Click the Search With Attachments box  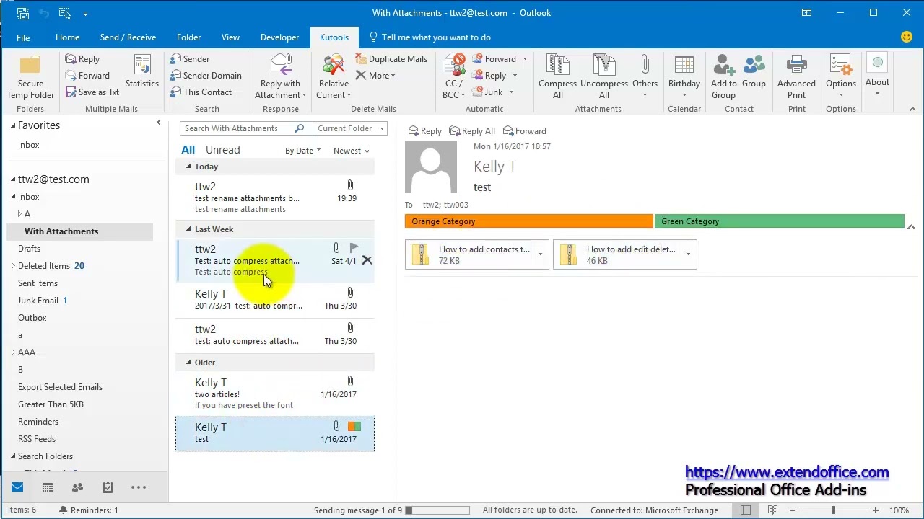[237, 128]
